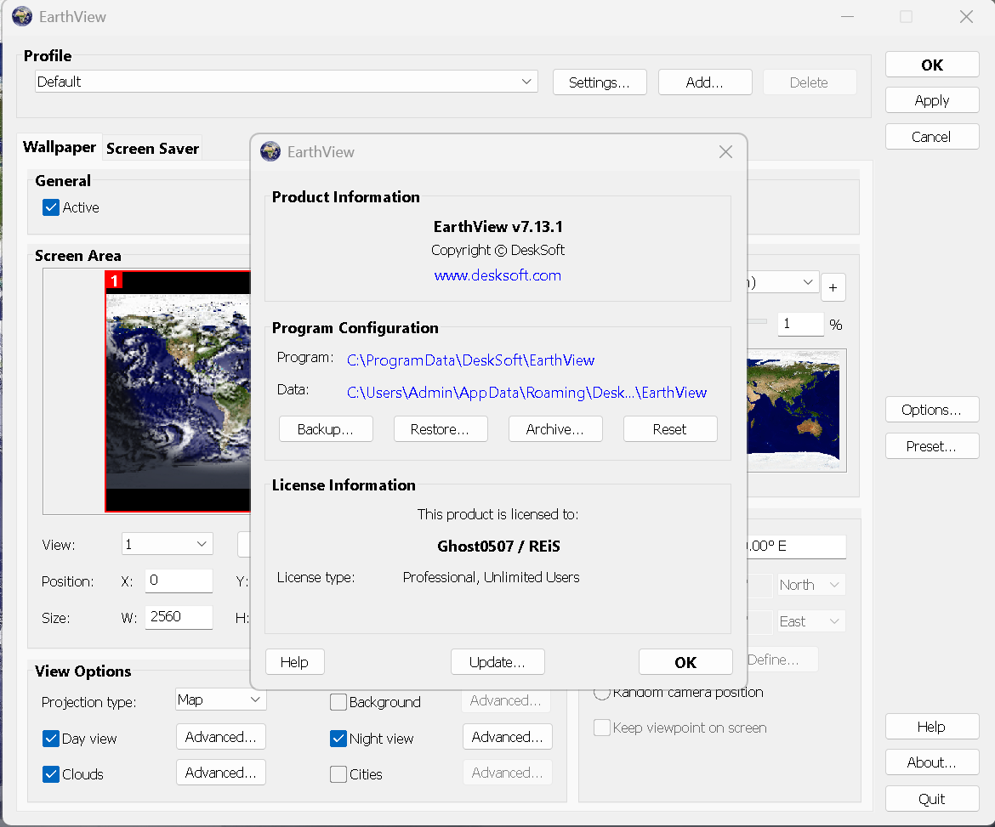Toggle the Day view checkbox

pos(51,739)
